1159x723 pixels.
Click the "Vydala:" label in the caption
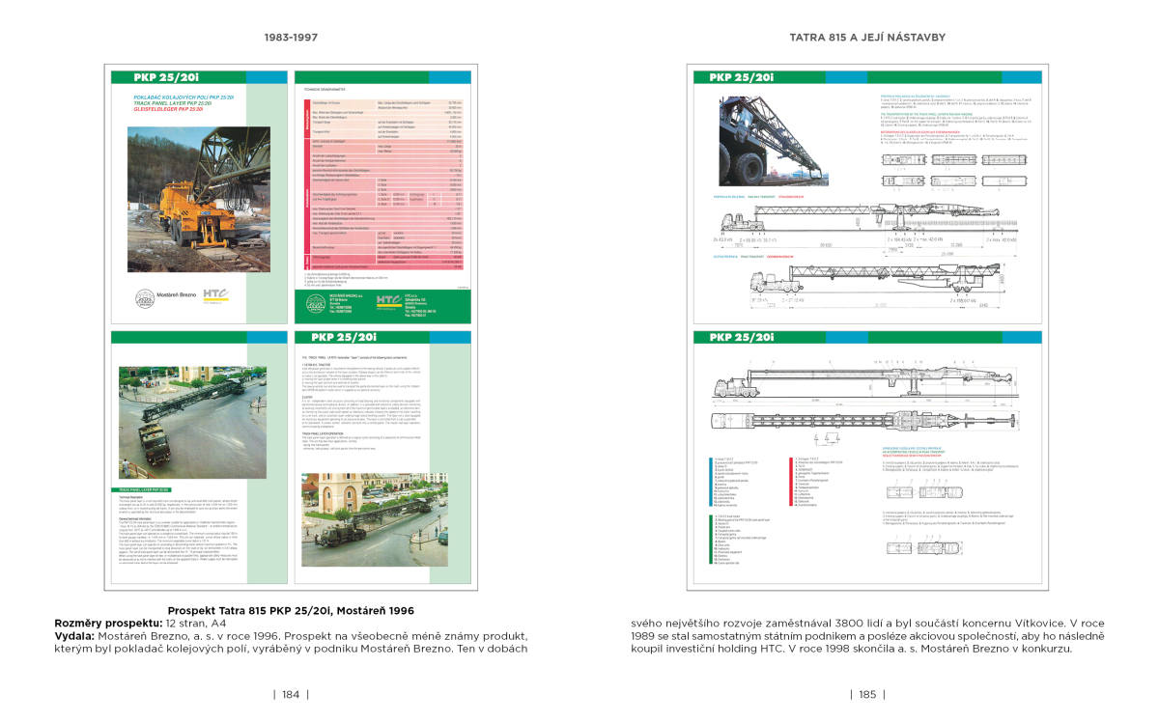pyautogui.click(x=73, y=636)
